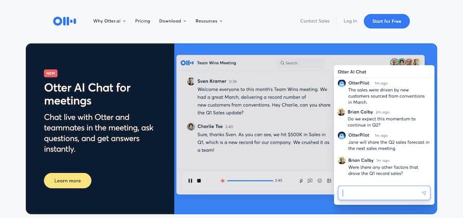463x218 pixels.
Task: Click the 2:45 recording time label
Action: click(x=278, y=181)
